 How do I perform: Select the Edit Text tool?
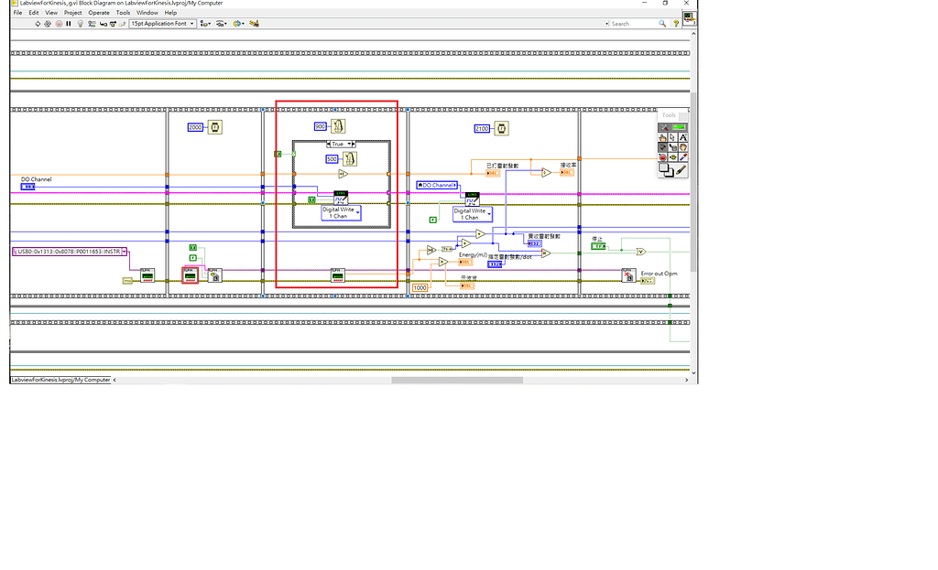tap(683, 137)
